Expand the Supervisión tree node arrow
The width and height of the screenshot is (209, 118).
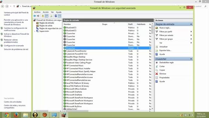[35, 31]
